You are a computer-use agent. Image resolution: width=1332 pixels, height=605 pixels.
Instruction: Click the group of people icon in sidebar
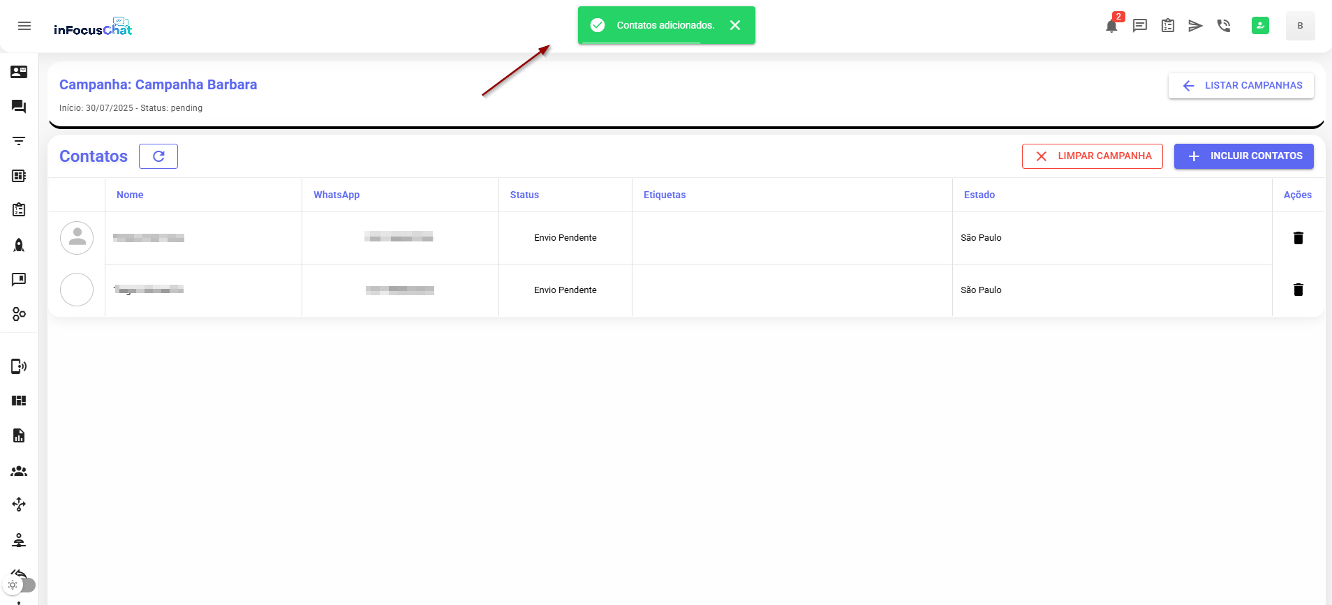[19, 471]
